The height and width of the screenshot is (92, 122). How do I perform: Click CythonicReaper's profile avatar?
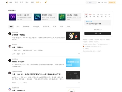tap(10, 73)
